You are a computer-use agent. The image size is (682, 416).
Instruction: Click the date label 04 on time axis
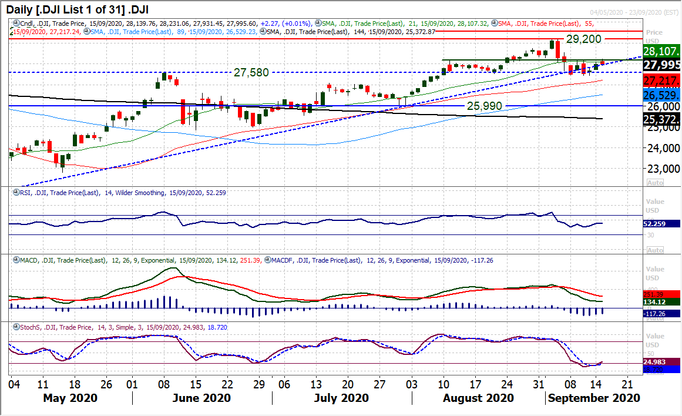(x=14, y=385)
